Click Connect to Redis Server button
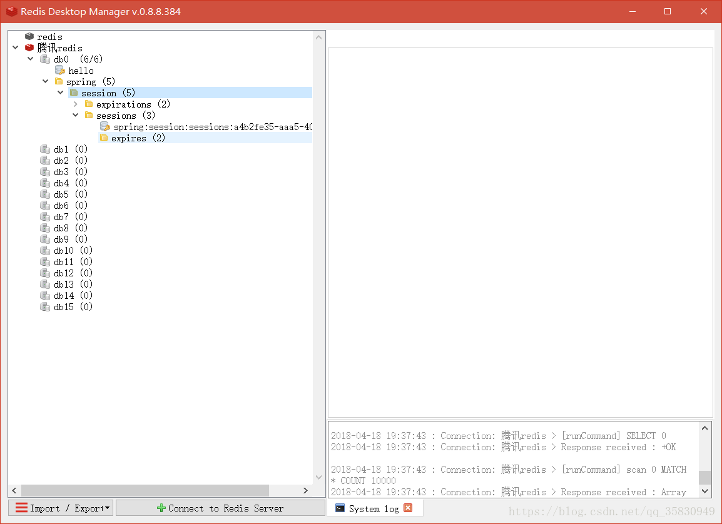 (x=221, y=508)
